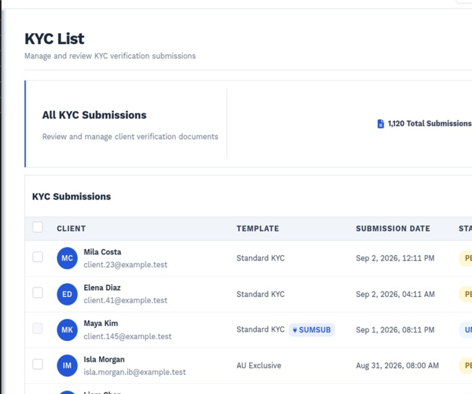Tick the select-all checkbox in table header
472x394 pixels.
pyautogui.click(x=38, y=227)
